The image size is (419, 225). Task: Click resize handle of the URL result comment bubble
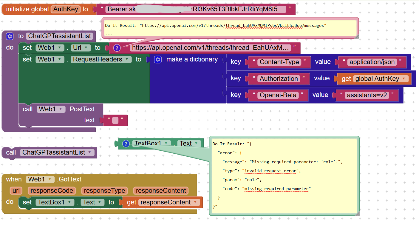coord(356,36)
